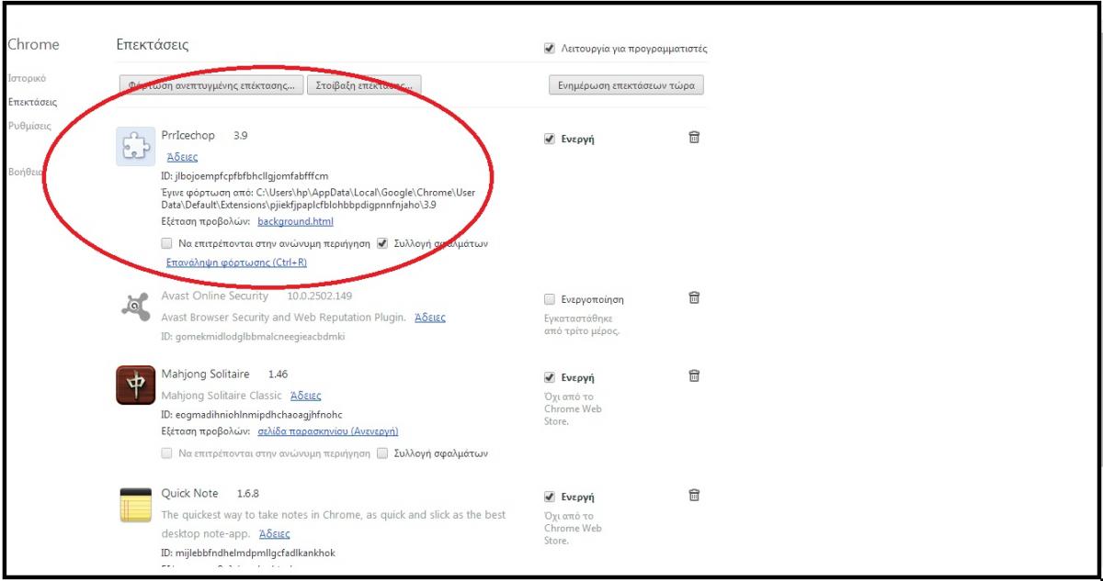Delete PrrIcechop extension via trash icon
The width and height of the screenshot is (1103, 581).
point(694,138)
